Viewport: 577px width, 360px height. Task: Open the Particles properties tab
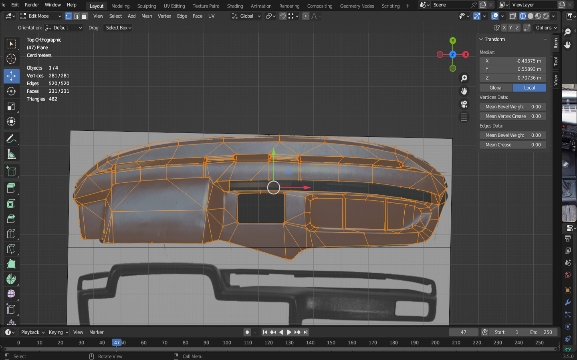click(568, 314)
